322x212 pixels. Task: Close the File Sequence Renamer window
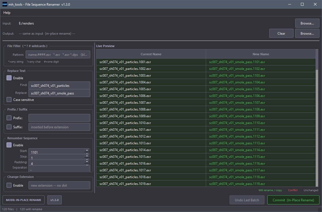click(x=315, y=4)
